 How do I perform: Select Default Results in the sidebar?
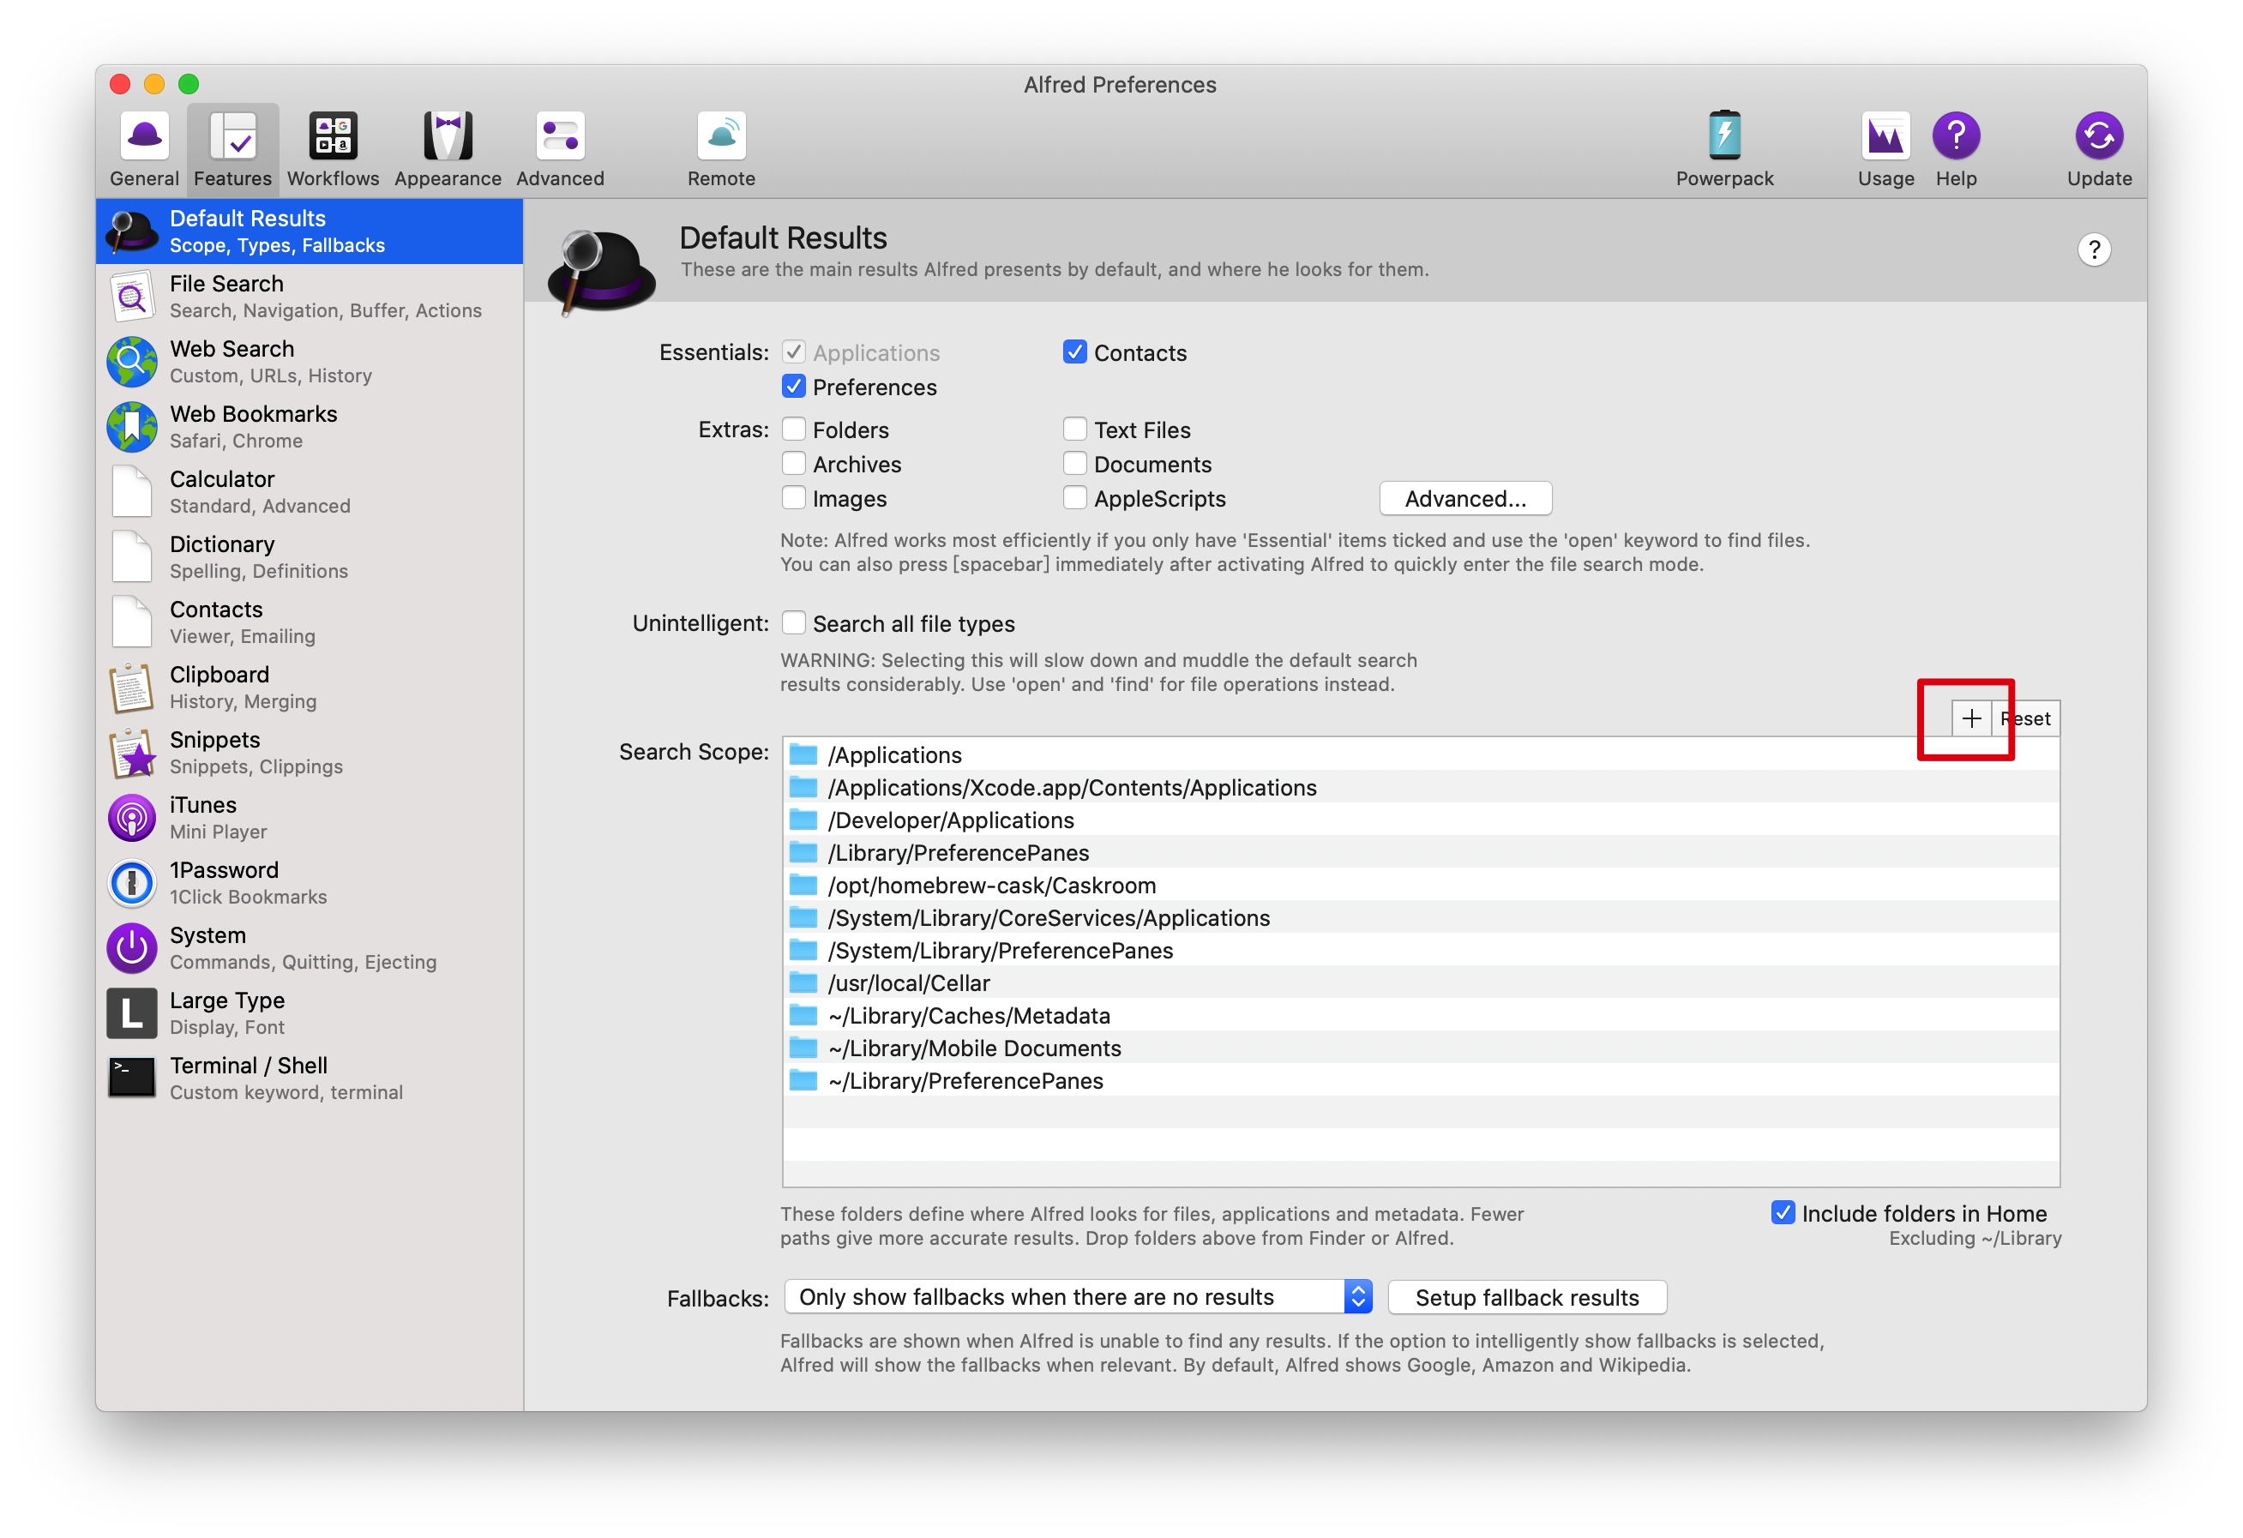[309, 231]
